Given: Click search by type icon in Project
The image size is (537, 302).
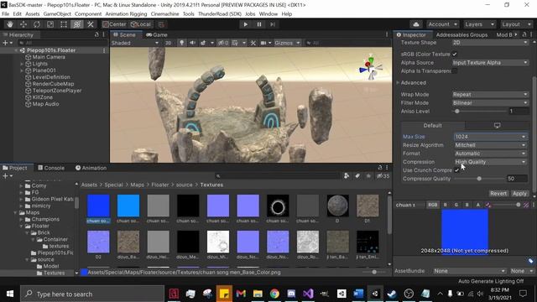Looking at the screenshot, I should (347, 175).
